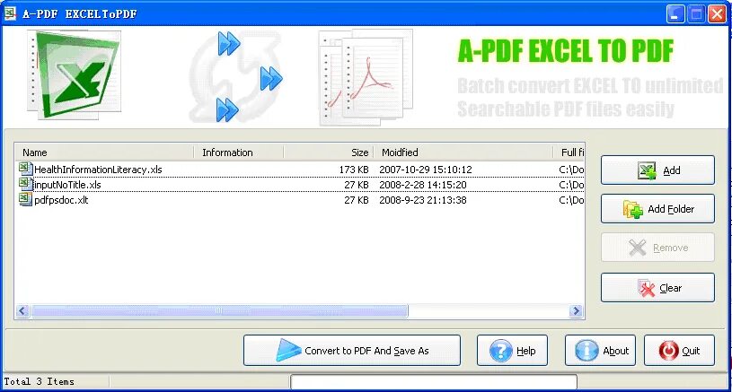Click the Information column header
Screen dimensions: 732x392
click(239, 152)
